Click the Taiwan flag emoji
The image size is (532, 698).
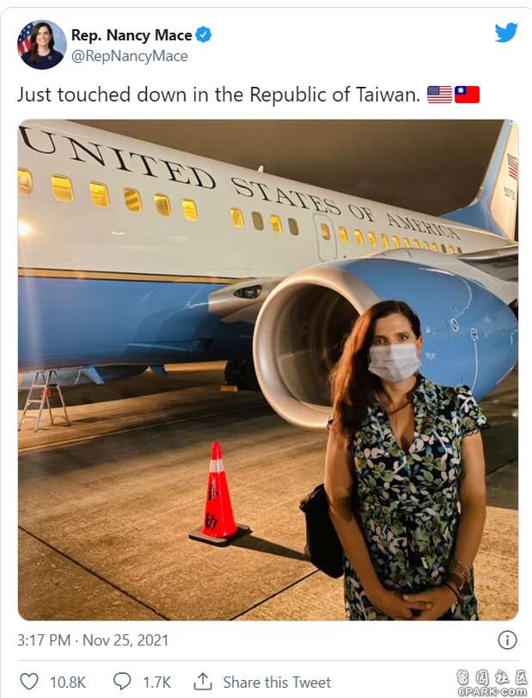coord(467,95)
